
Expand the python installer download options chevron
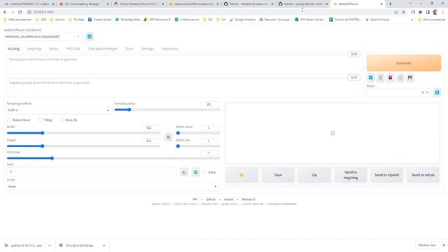50,246
